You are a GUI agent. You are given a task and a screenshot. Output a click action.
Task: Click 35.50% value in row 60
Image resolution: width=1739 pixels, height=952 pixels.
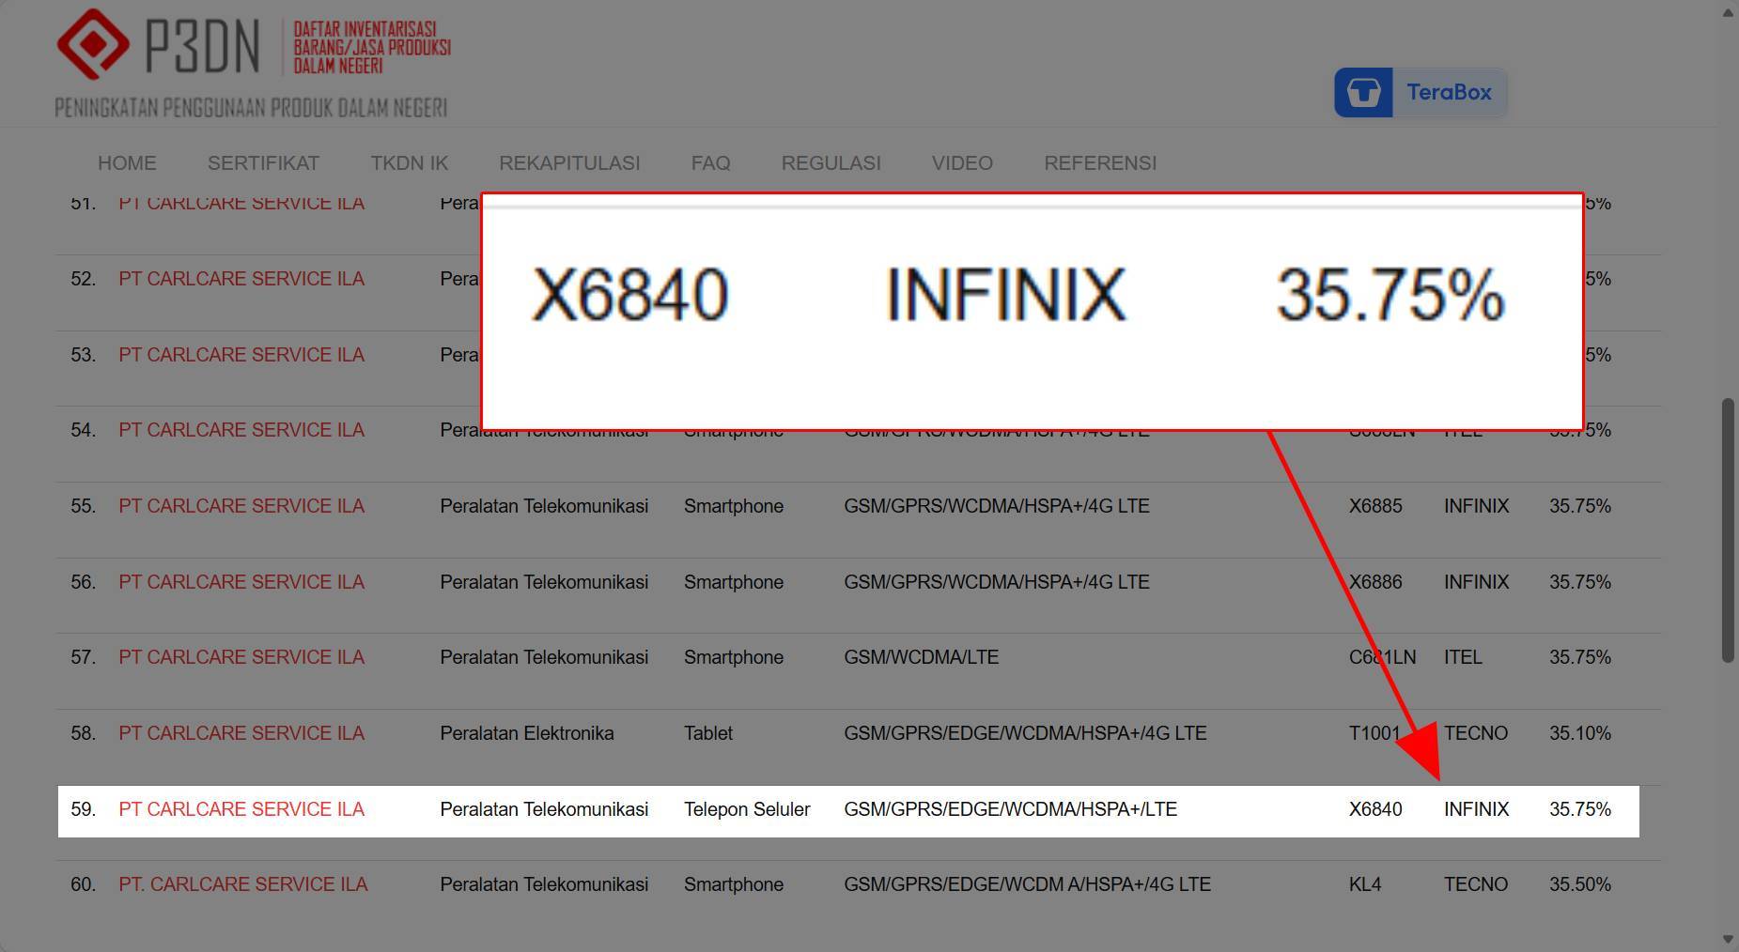tap(1580, 884)
